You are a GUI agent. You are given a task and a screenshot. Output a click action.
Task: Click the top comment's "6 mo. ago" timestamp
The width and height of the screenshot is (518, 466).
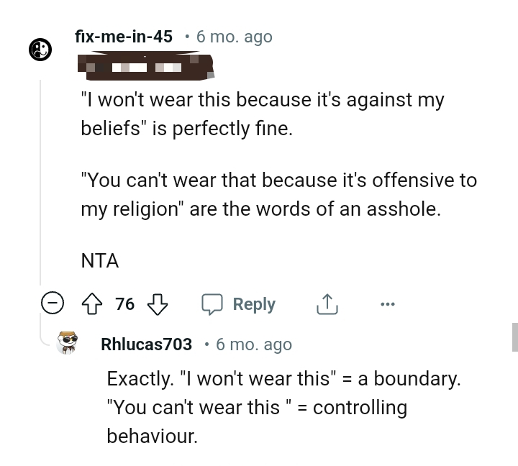click(235, 37)
